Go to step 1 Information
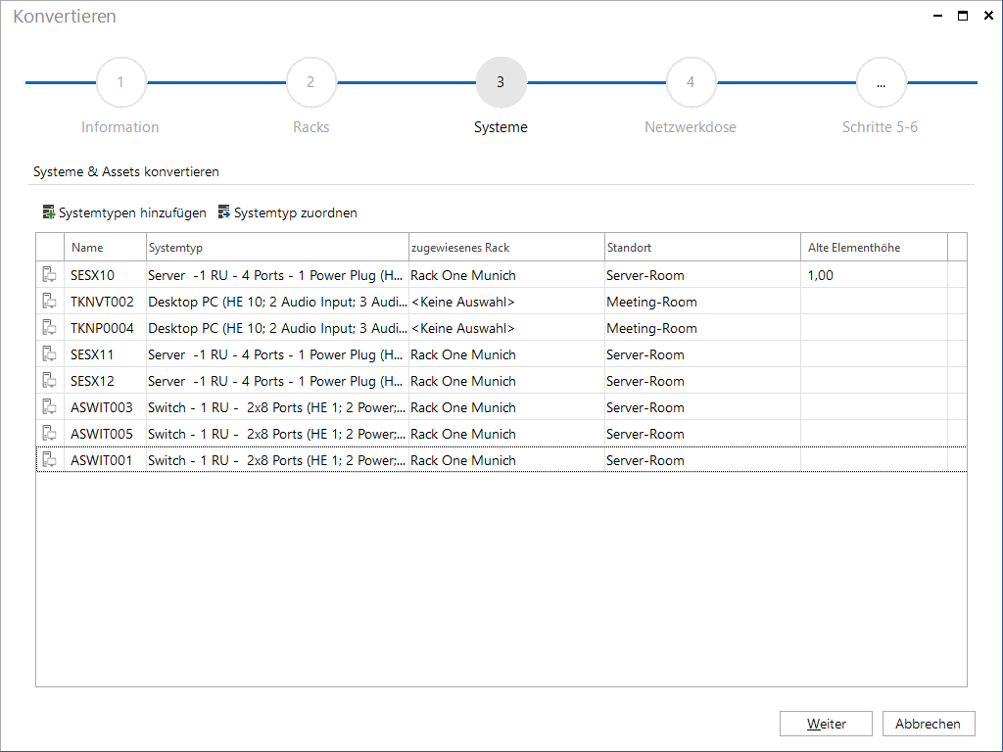The height and width of the screenshot is (752, 1003). [120, 82]
